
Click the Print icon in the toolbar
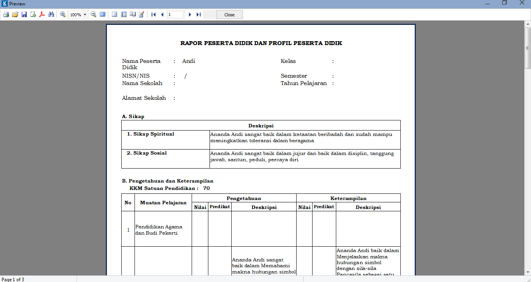click(6, 15)
